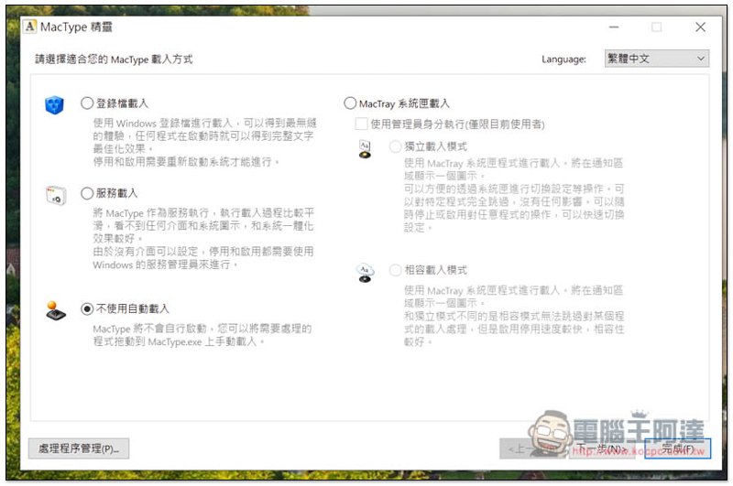The height and width of the screenshot is (486, 733).
Task: Click the blue shield registry load icon
Action: pyautogui.click(x=54, y=105)
